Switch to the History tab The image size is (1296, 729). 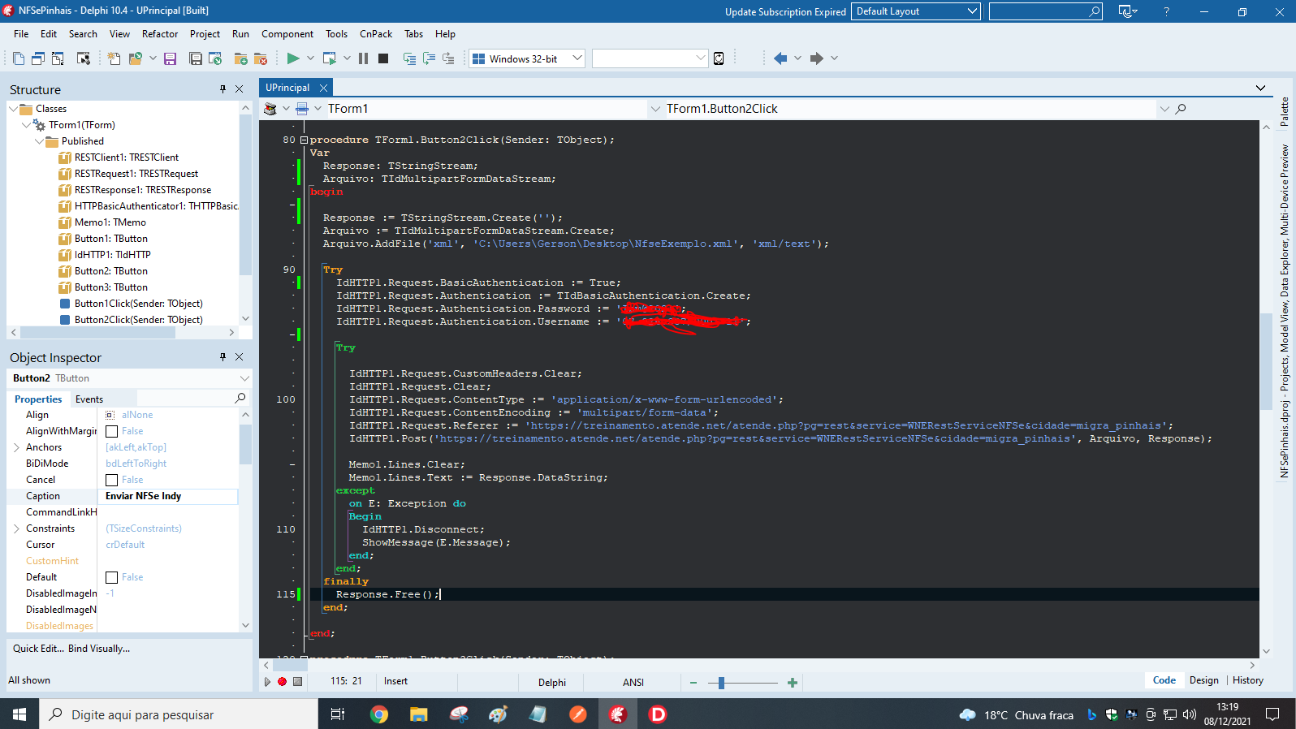point(1247,680)
